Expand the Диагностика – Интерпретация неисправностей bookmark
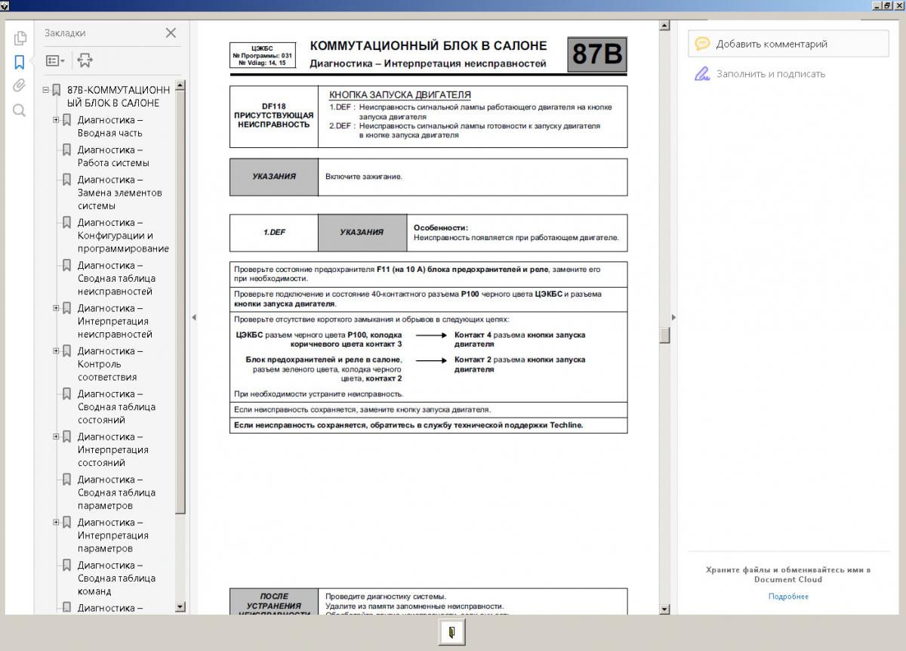The image size is (906, 651). (57, 307)
